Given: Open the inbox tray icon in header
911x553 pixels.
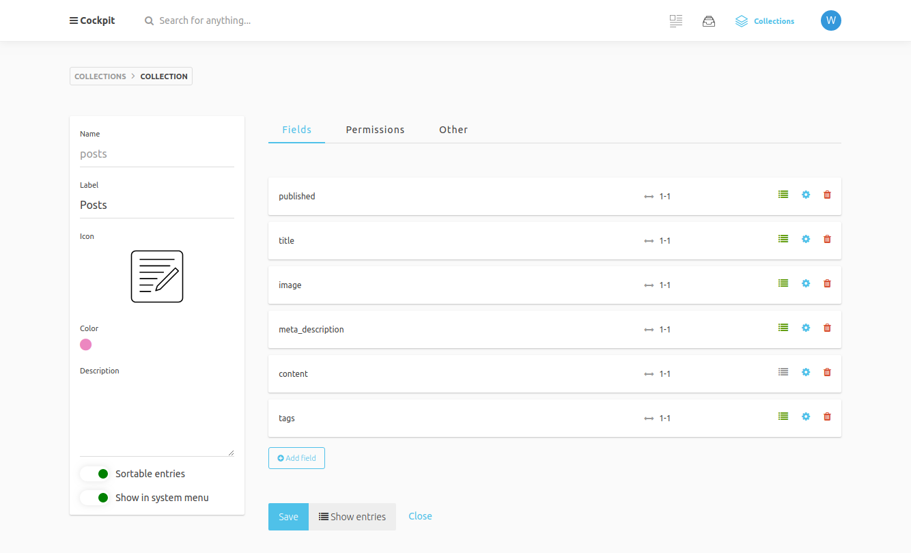Looking at the screenshot, I should coord(709,21).
